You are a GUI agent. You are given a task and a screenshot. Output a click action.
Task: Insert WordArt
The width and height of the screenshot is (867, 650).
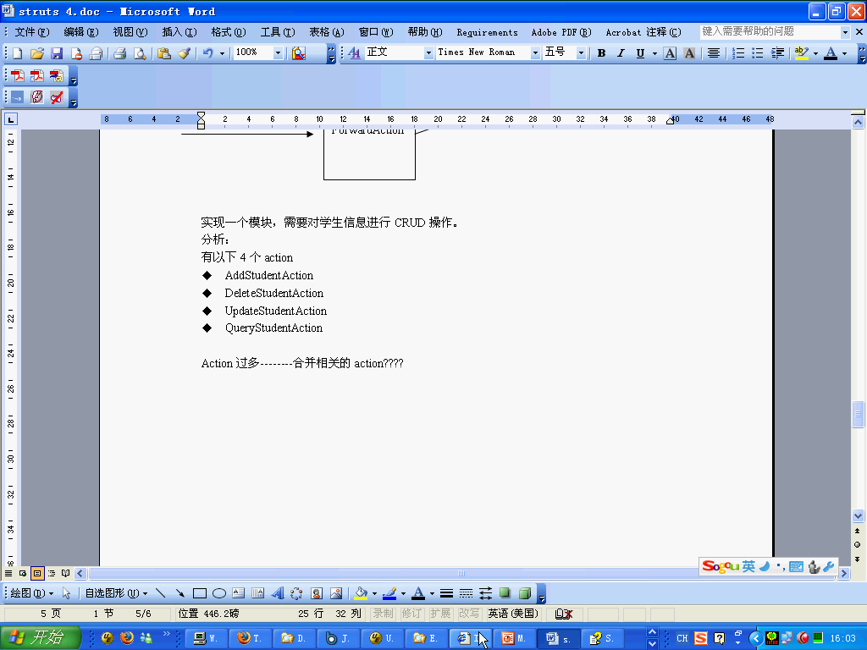click(278, 593)
